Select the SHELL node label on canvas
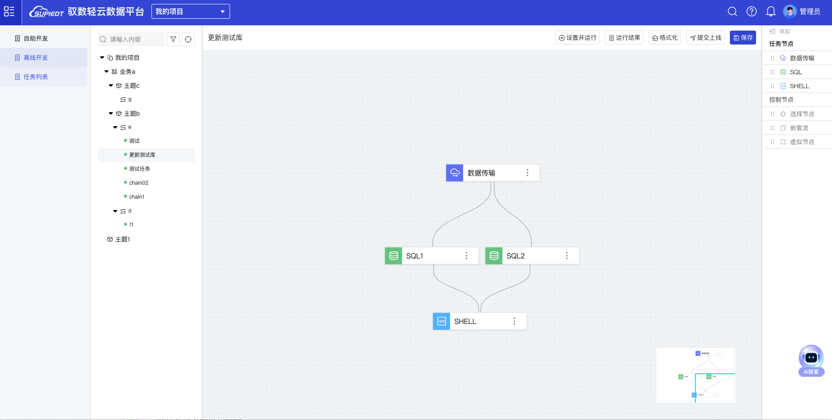Image resolution: width=832 pixels, height=420 pixels. click(x=465, y=321)
